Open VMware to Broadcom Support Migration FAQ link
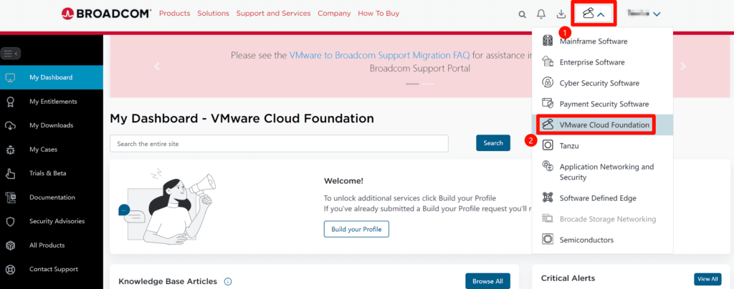Screen dimensions: 734x289 [353, 54]
